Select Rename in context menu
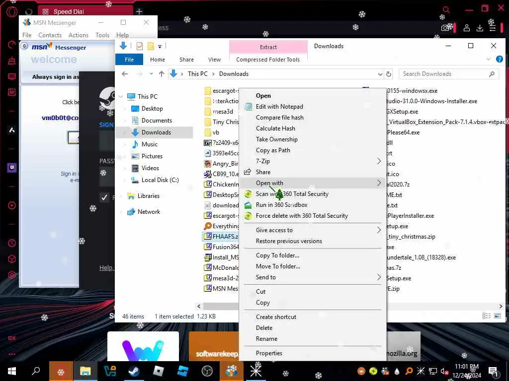 (266, 339)
